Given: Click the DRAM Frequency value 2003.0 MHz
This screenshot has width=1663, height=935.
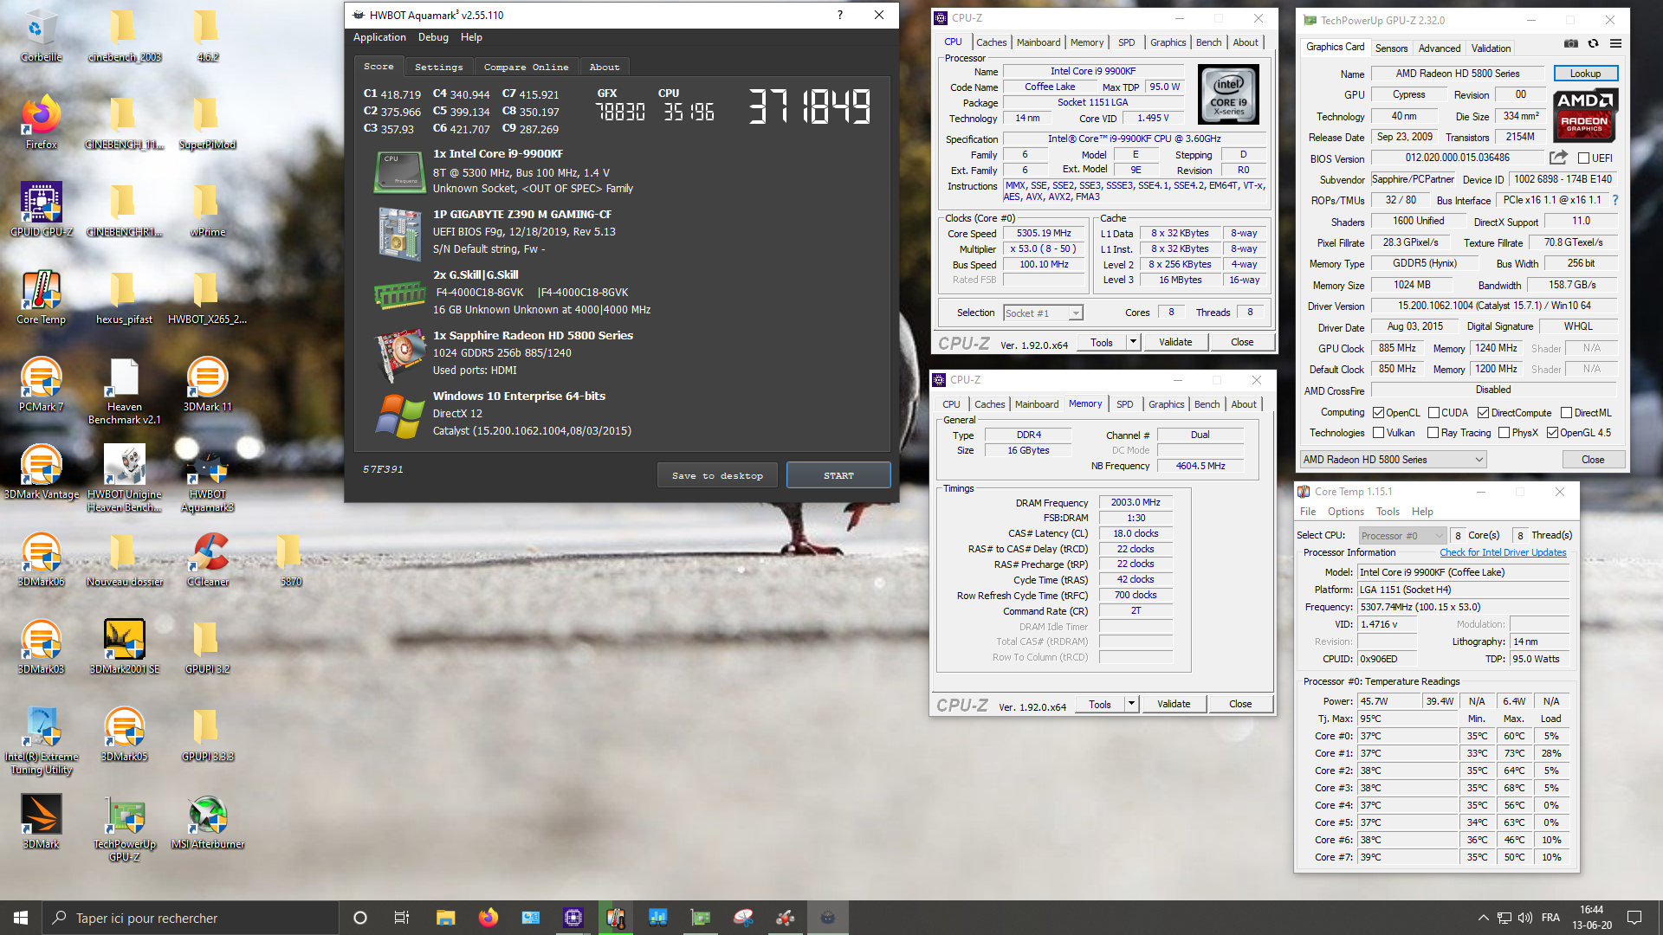Looking at the screenshot, I should (1136, 502).
